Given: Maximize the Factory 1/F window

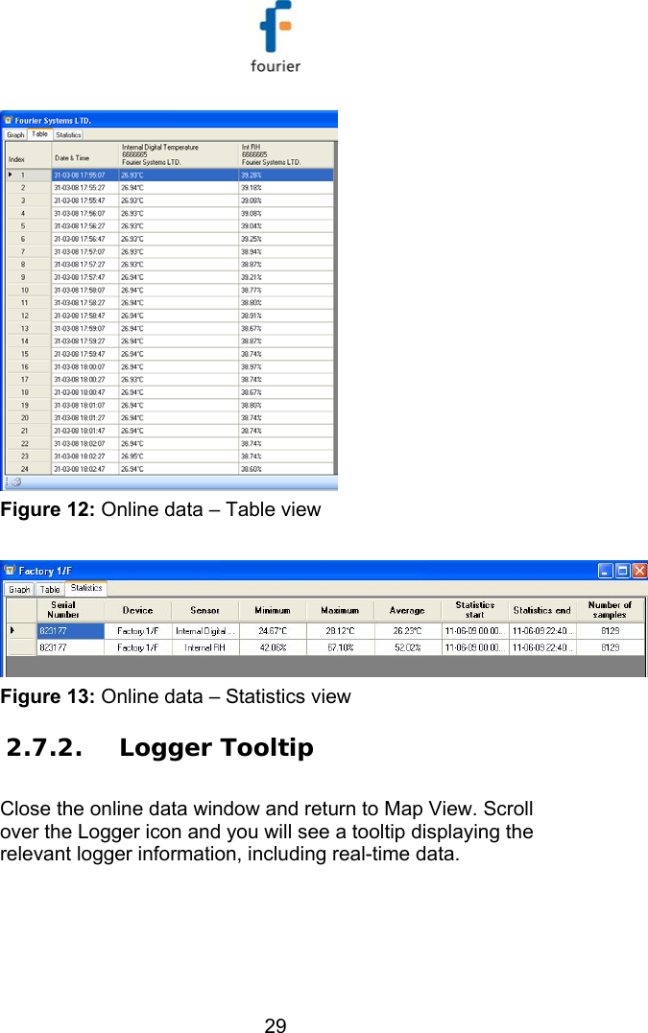Looking at the screenshot, I should [x=622, y=571].
